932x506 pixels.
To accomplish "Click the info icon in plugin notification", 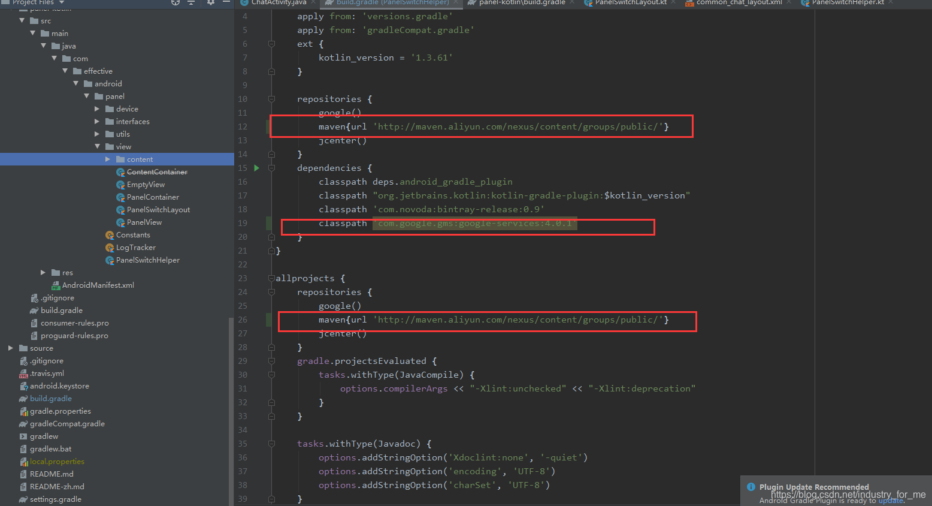I will coord(751,487).
